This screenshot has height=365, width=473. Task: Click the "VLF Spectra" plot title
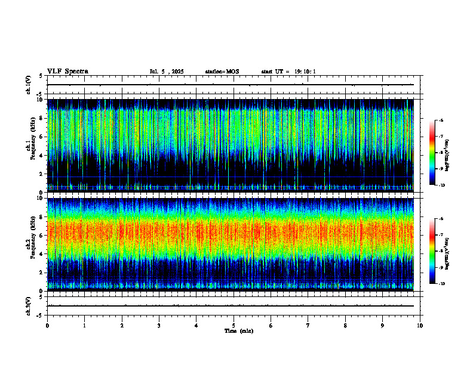67,72
